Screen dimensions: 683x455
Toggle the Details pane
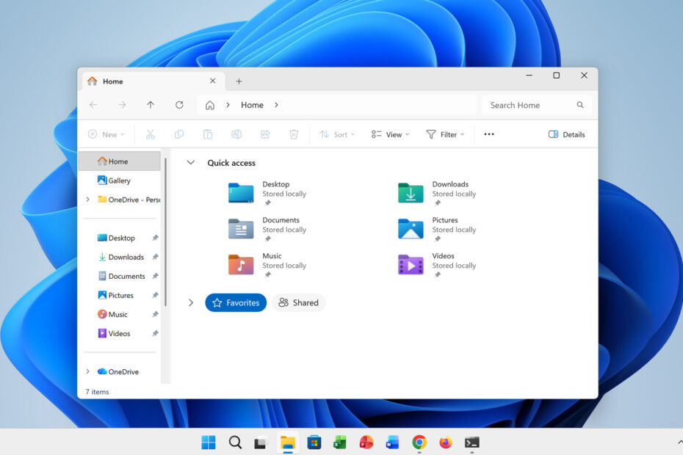(x=566, y=134)
